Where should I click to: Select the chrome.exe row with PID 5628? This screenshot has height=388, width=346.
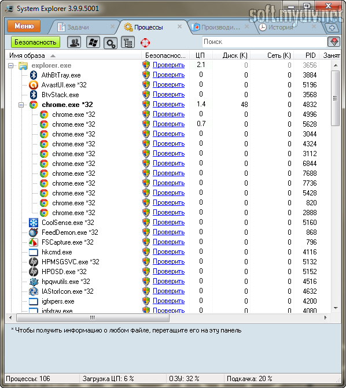pos(168,124)
